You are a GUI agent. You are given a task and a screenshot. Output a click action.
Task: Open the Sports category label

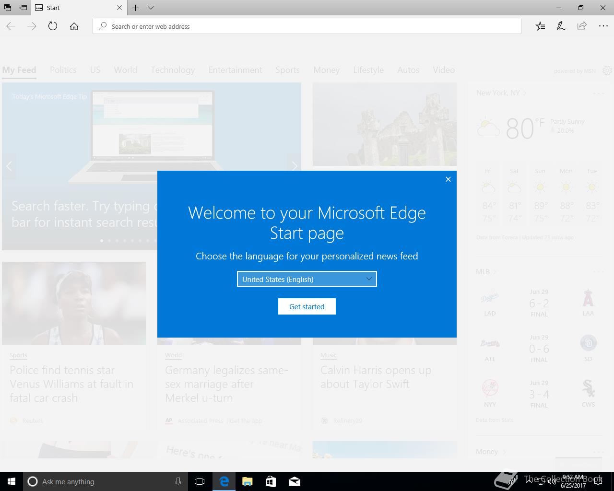pos(18,355)
